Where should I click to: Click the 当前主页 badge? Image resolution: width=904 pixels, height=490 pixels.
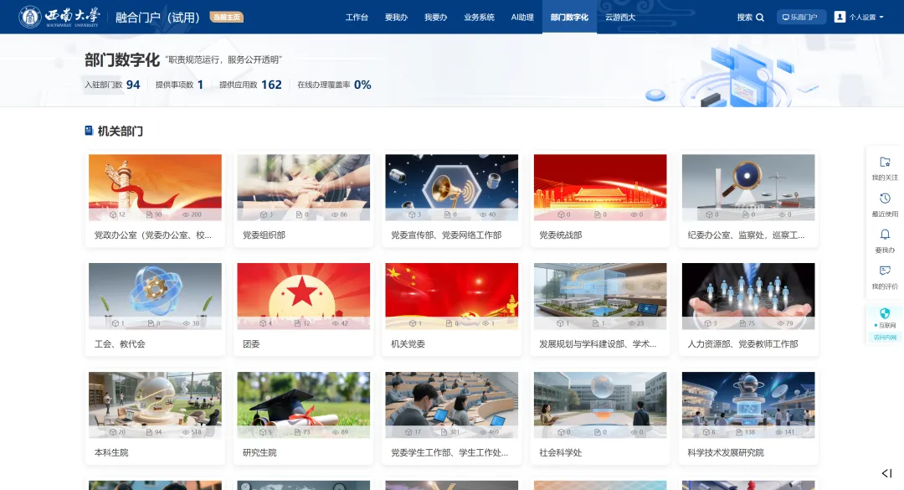pyautogui.click(x=227, y=17)
